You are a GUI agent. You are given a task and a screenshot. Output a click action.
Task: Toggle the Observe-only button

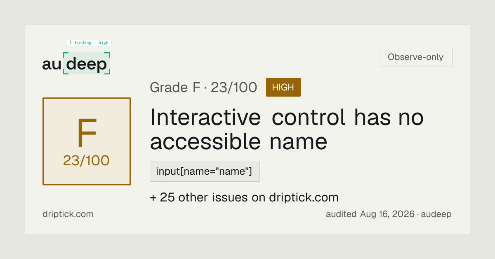click(x=416, y=57)
